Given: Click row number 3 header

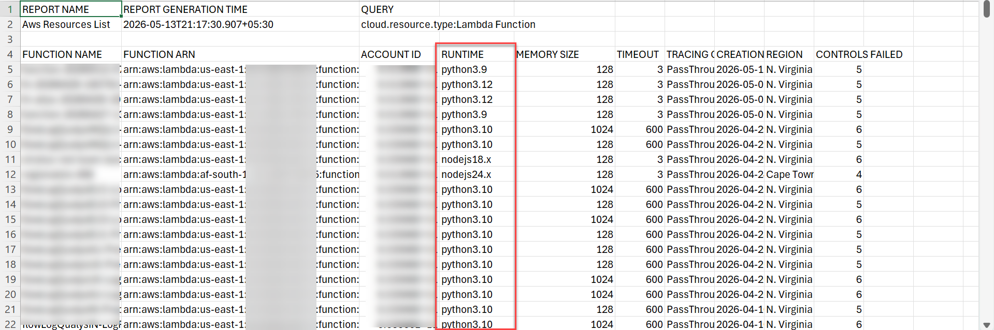Looking at the screenshot, I should (10, 39).
